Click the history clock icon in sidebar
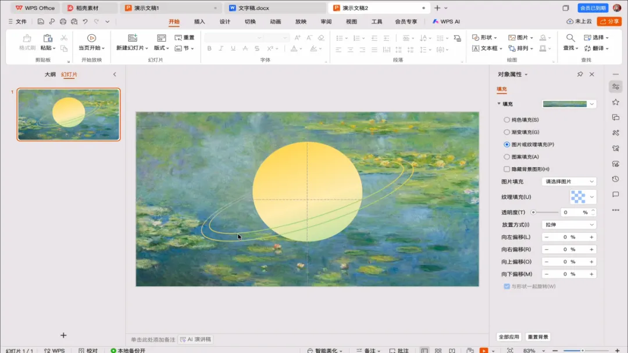 pos(616,179)
